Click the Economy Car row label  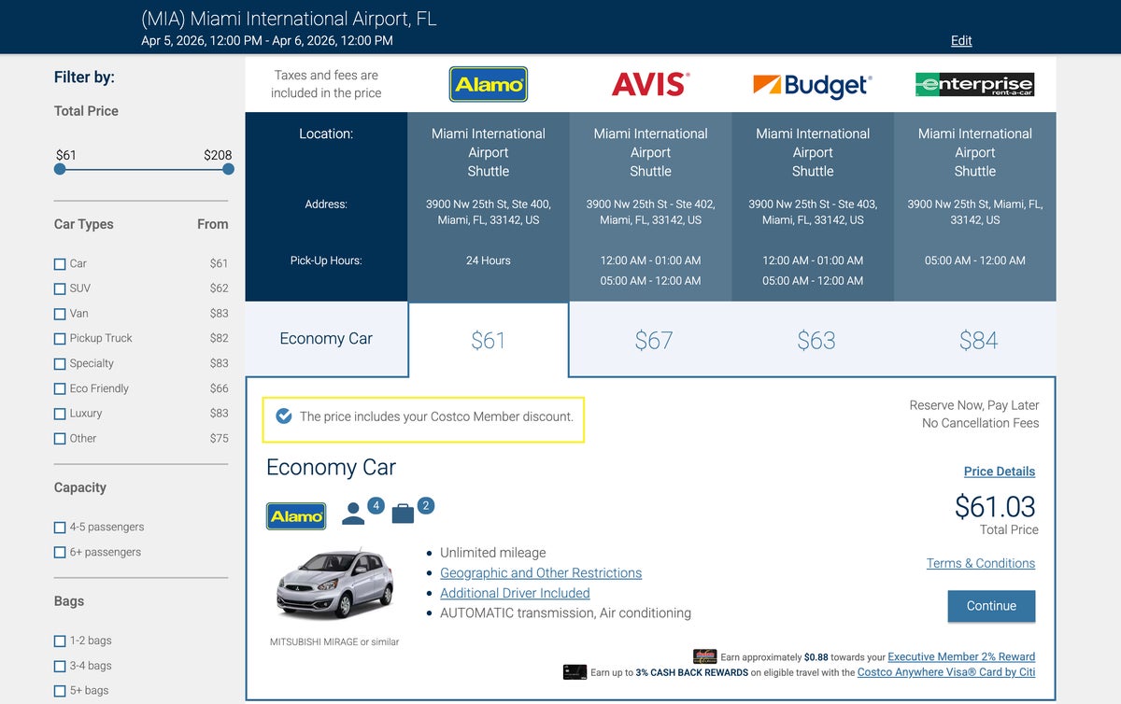326,339
